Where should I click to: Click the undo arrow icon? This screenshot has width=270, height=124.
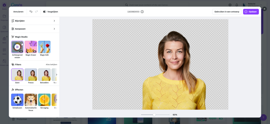pos(31,12)
